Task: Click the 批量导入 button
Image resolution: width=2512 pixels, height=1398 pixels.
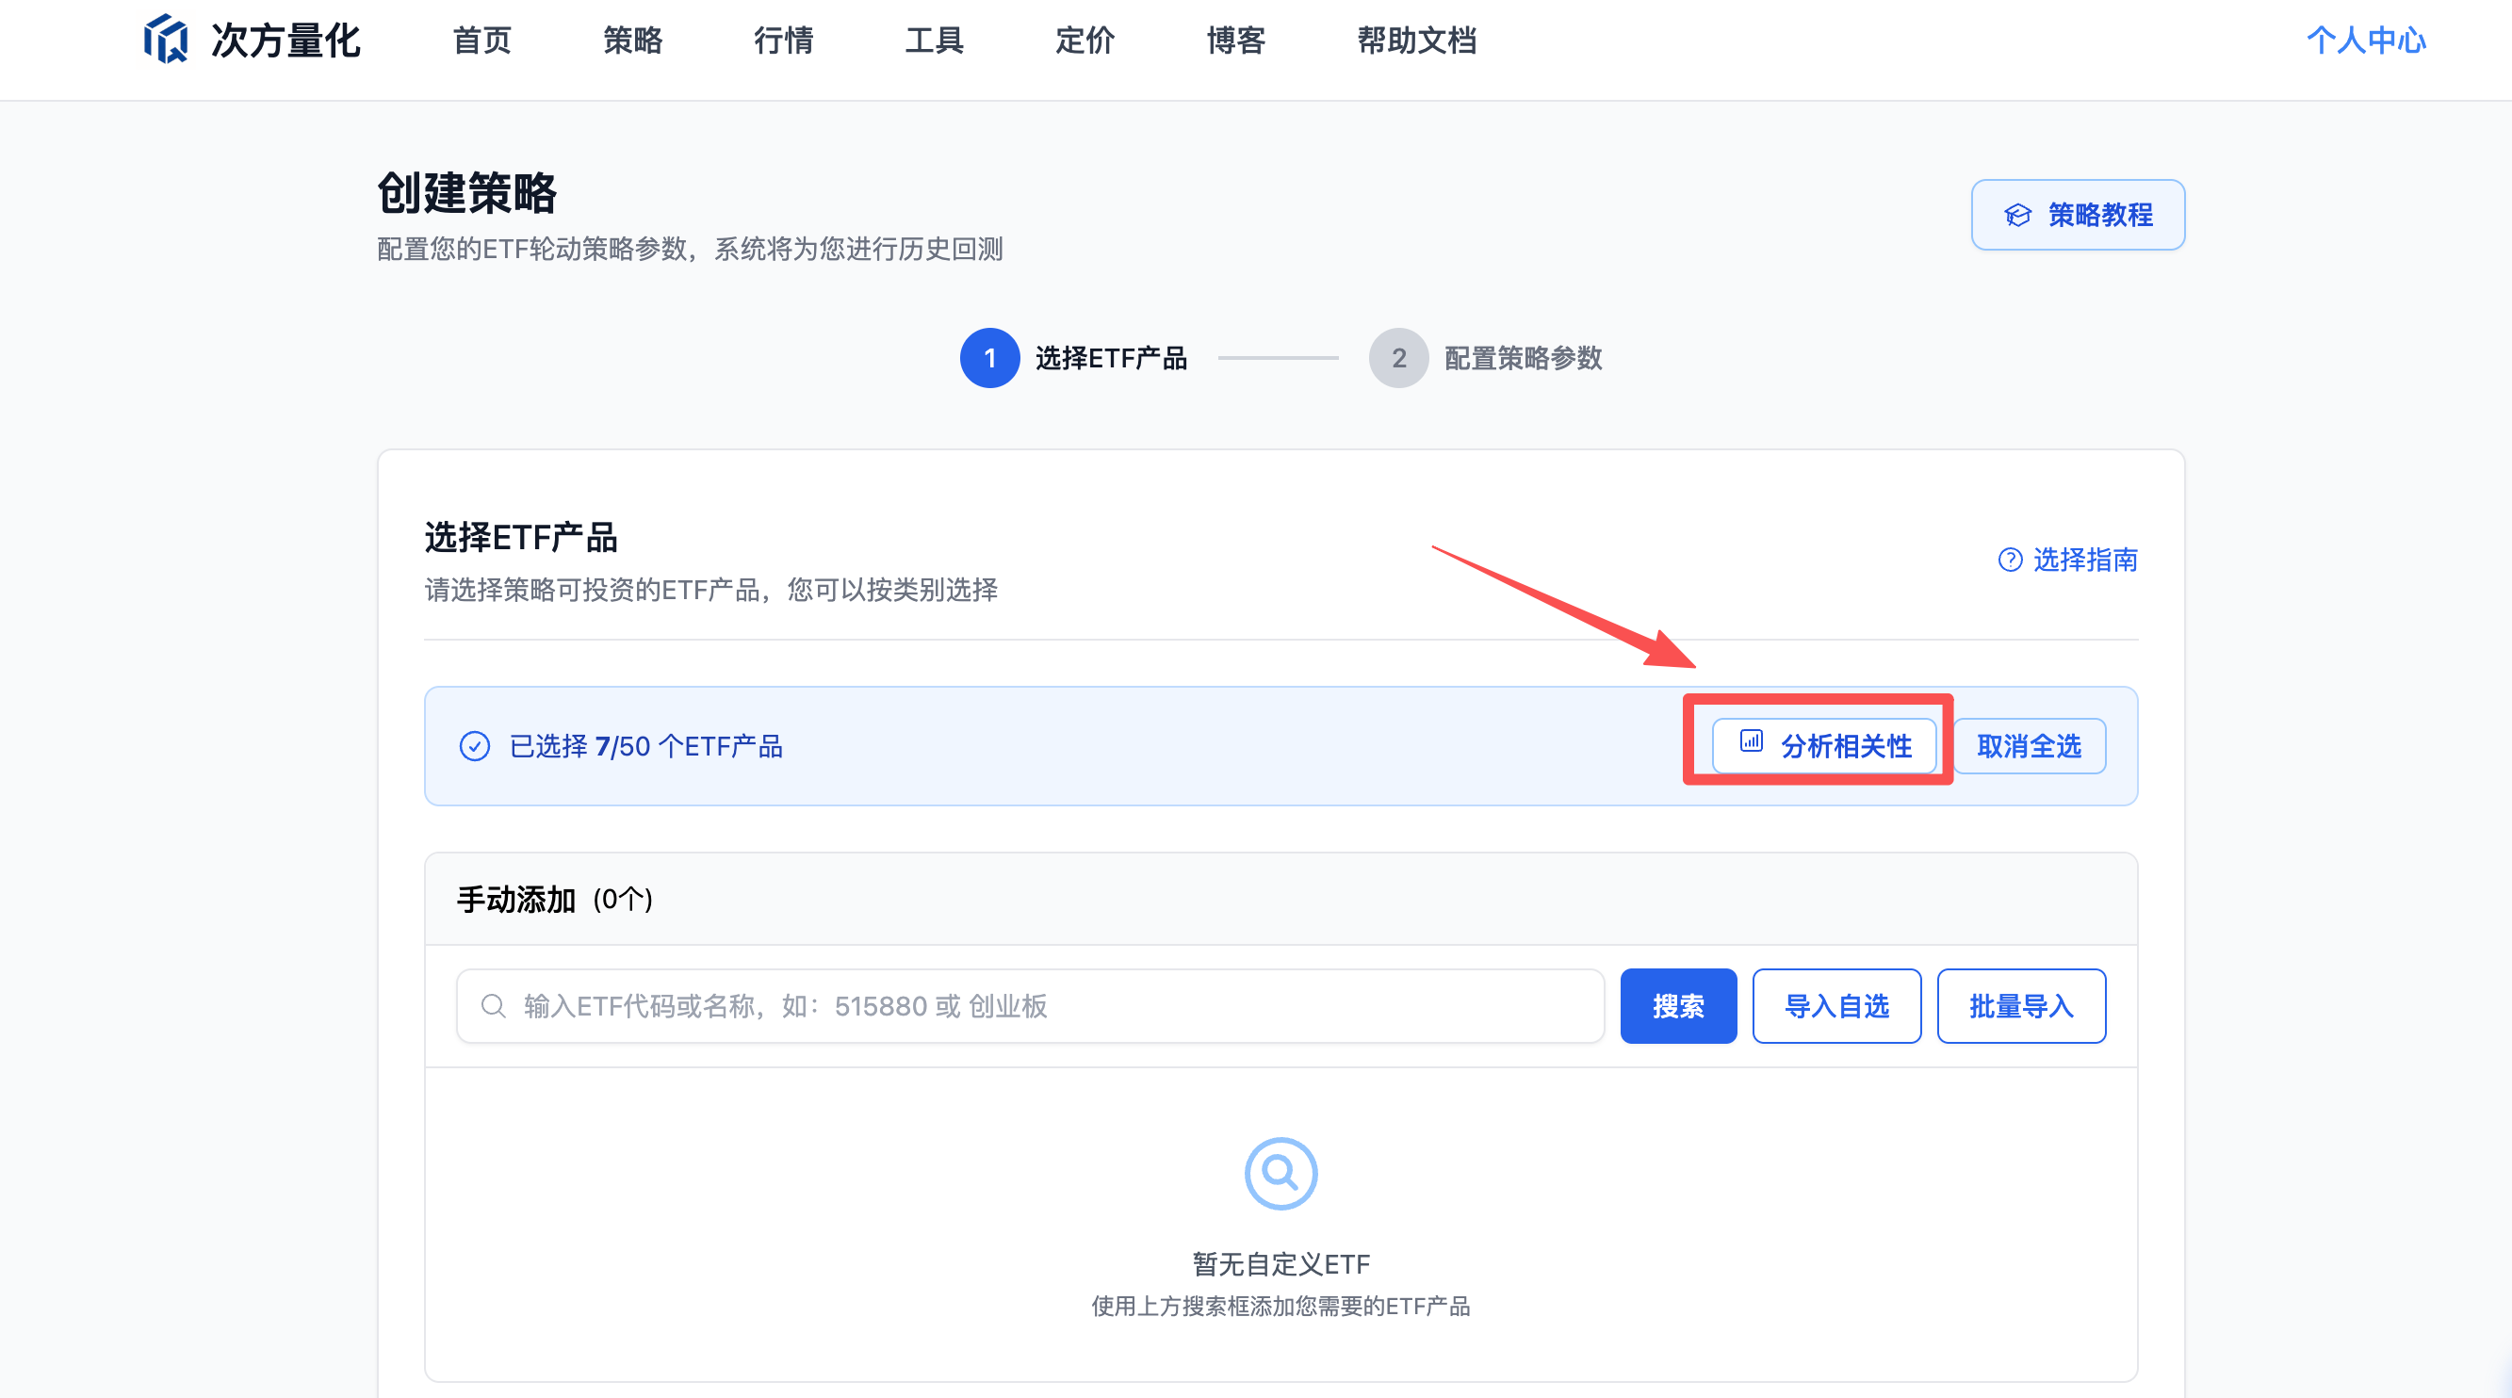Action: coord(2021,1006)
